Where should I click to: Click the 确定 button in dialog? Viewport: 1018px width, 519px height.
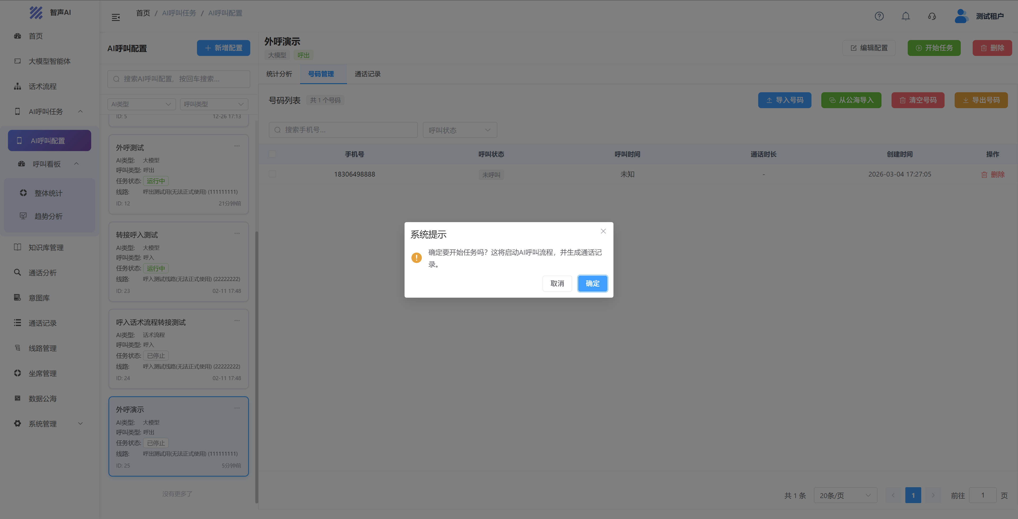coord(592,283)
